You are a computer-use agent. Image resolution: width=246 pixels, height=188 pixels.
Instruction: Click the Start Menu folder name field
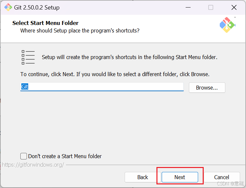(x=102, y=87)
